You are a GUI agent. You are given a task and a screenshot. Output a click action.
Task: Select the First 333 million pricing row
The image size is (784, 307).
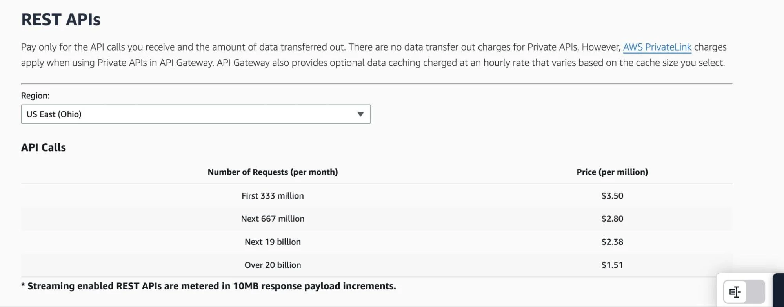click(273, 195)
